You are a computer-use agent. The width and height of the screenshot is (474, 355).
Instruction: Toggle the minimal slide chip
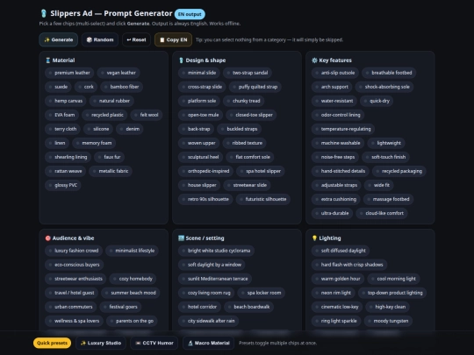(x=199, y=73)
